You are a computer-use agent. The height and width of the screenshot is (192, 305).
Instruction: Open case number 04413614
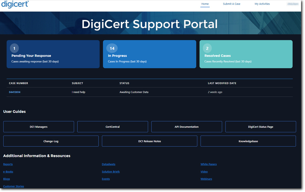pos(15,92)
